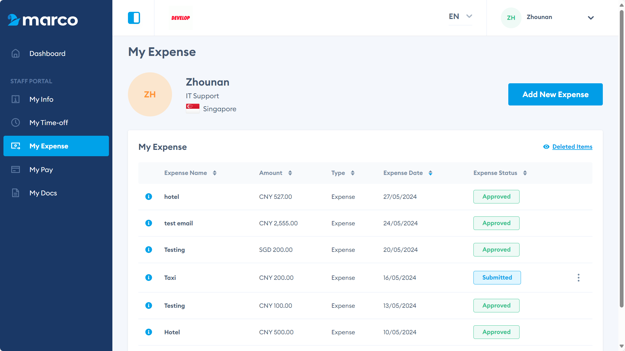This screenshot has width=625, height=351.
Task: Click the marco logo
Action: pyautogui.click(x=43, y=20)
